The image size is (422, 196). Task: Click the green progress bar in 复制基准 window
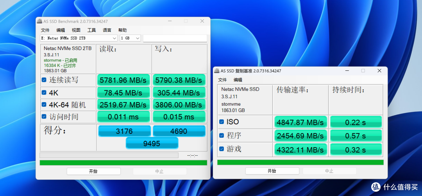point(300,162)
